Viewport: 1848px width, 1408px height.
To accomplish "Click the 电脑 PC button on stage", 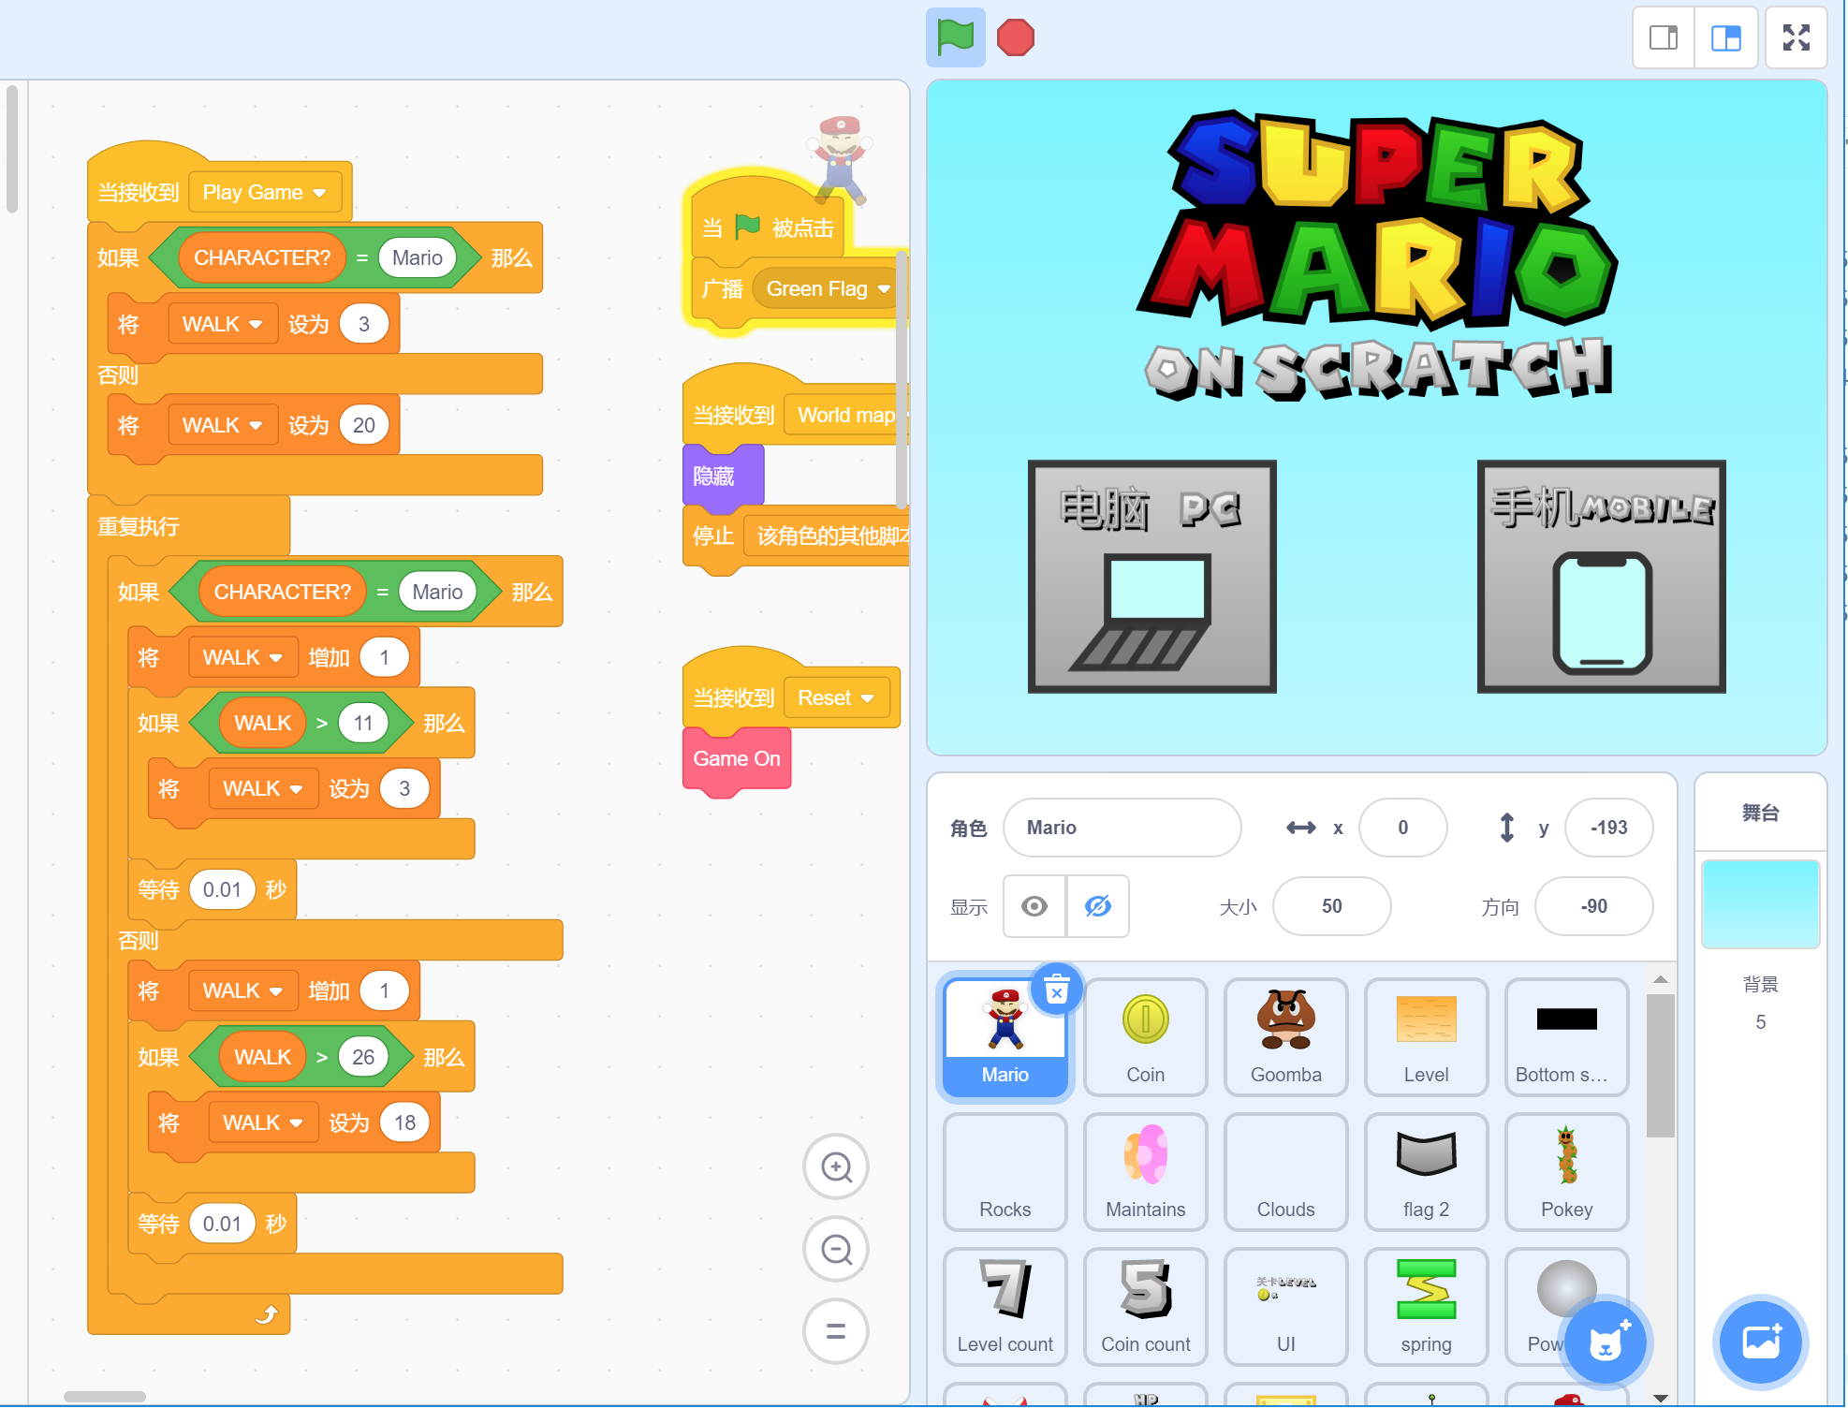I will tap(1151, 577).
